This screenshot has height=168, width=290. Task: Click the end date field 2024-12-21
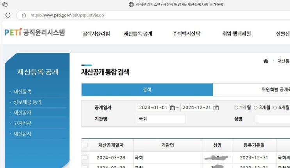tap(197, 107)
